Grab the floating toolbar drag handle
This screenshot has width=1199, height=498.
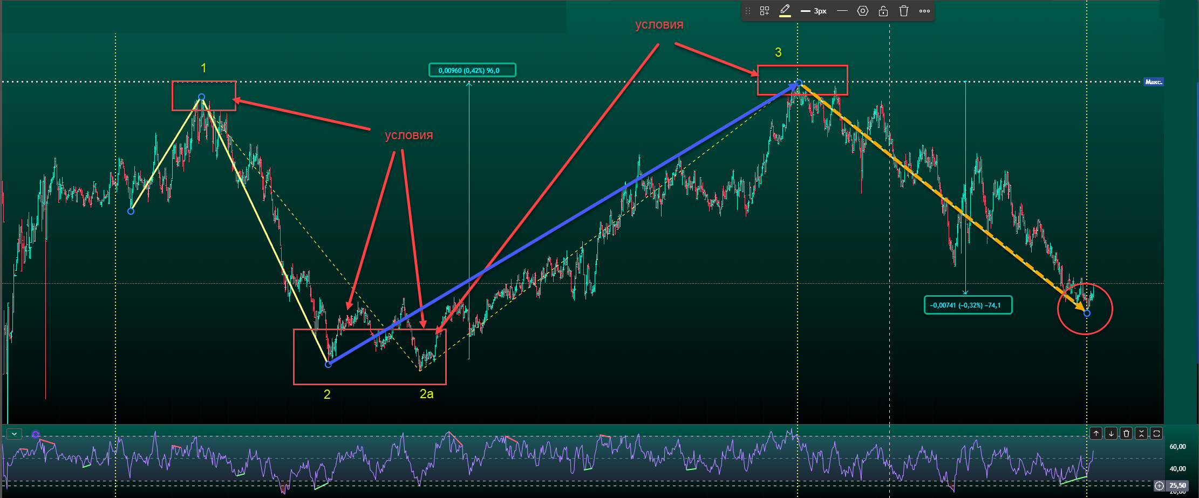point(748,11)
